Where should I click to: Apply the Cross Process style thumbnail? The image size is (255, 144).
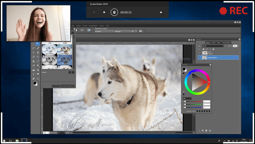(50, 49)
